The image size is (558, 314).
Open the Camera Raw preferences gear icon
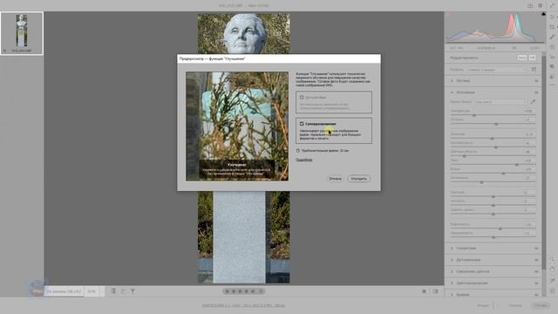(541, 6)
